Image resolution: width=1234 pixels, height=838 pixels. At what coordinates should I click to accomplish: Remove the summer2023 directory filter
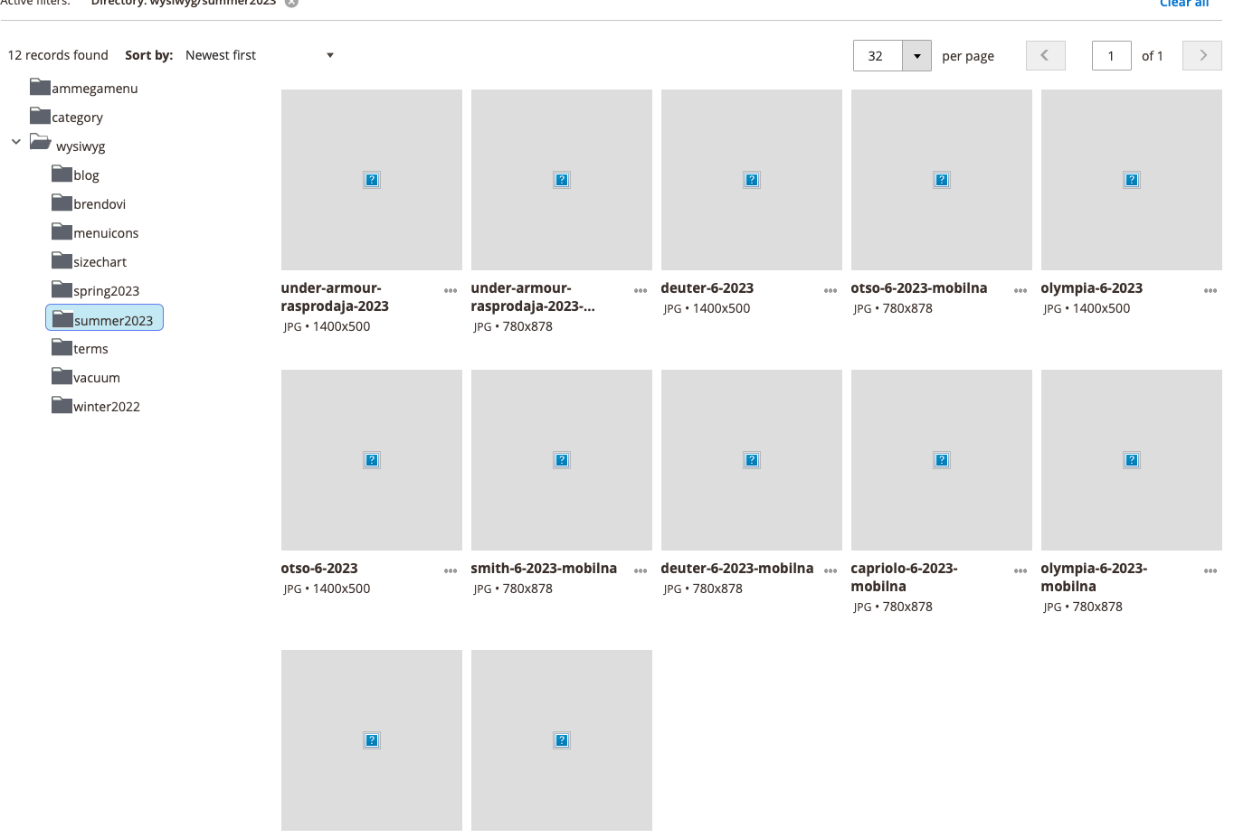(x=290, y=4)
